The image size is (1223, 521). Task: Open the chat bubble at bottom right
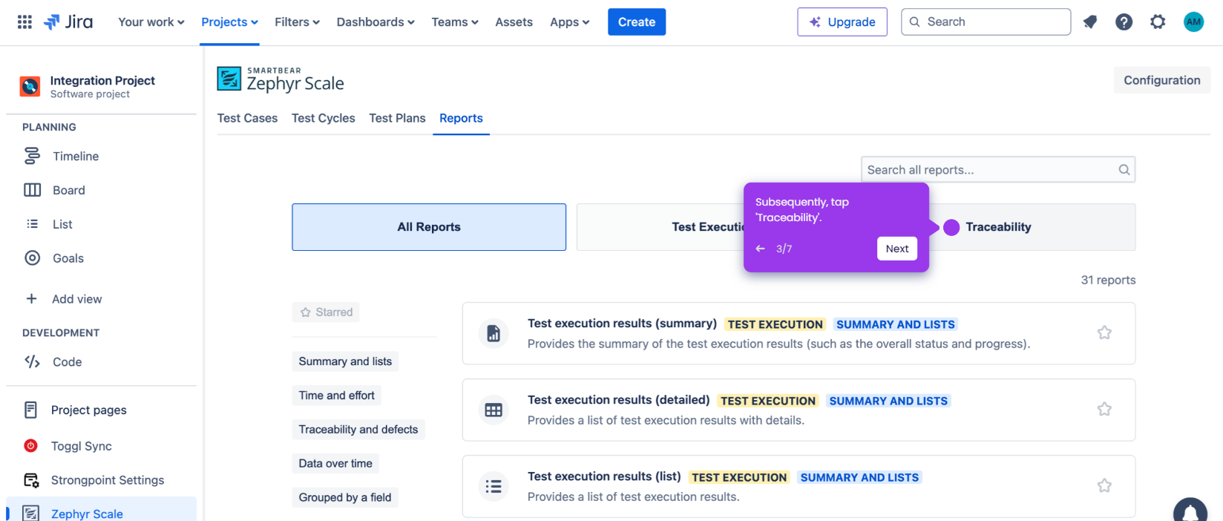1190,511
